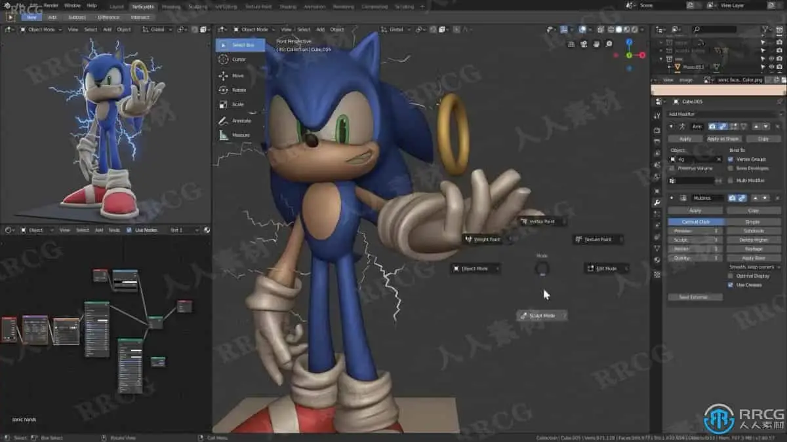Adjust the Quality field in Multires

[x=695, y=258]
